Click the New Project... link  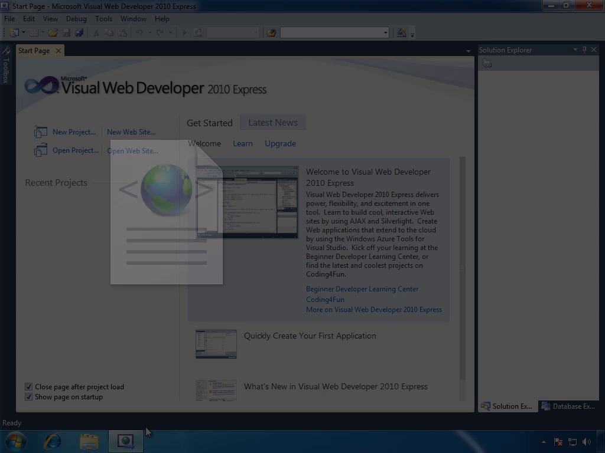(x=74, y=132)
